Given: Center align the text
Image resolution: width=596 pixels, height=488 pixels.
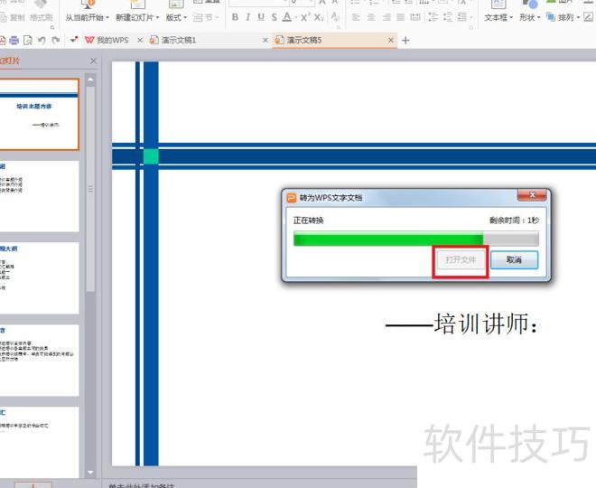Looking at the screenshot, I should pos(371,17).
